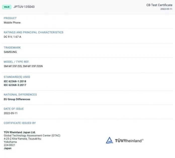Select the date of issue value
The width and height of the screenshot is (175, 158).
click(11, 113)
